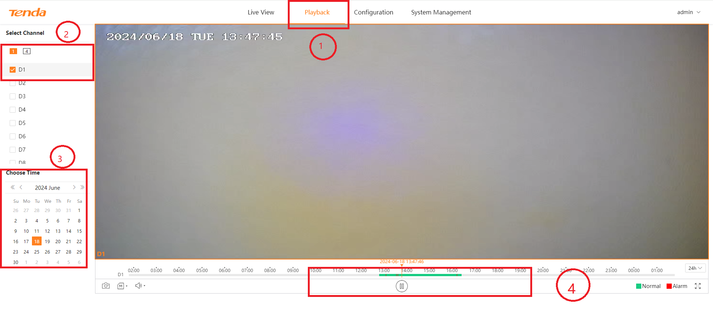Viewport: 713px width, 311px height.
Task: Open the System Management page
Action: tap(441, 12)
